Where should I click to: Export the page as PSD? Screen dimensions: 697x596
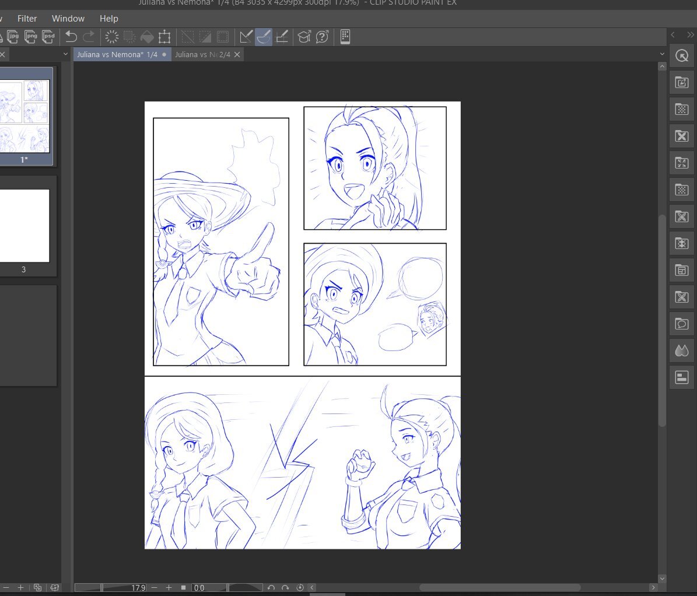[48, 36]
